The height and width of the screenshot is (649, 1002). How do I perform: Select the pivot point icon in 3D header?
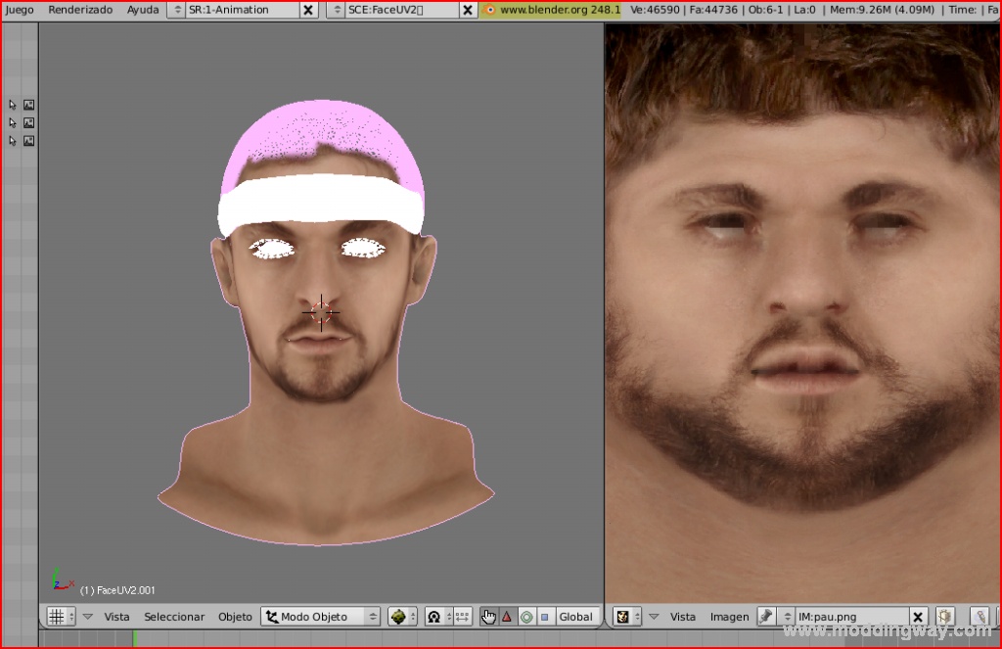tap(434, 617)
